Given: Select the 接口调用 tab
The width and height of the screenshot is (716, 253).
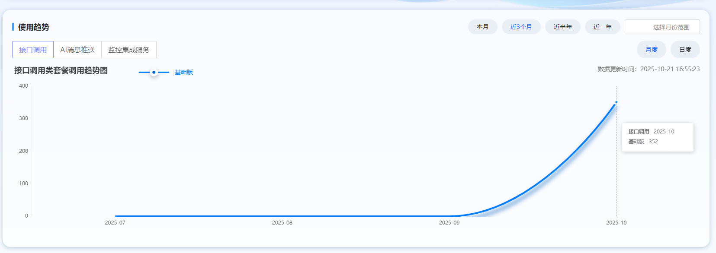Looking at the screenshot, I should click(x=33, y=50).
